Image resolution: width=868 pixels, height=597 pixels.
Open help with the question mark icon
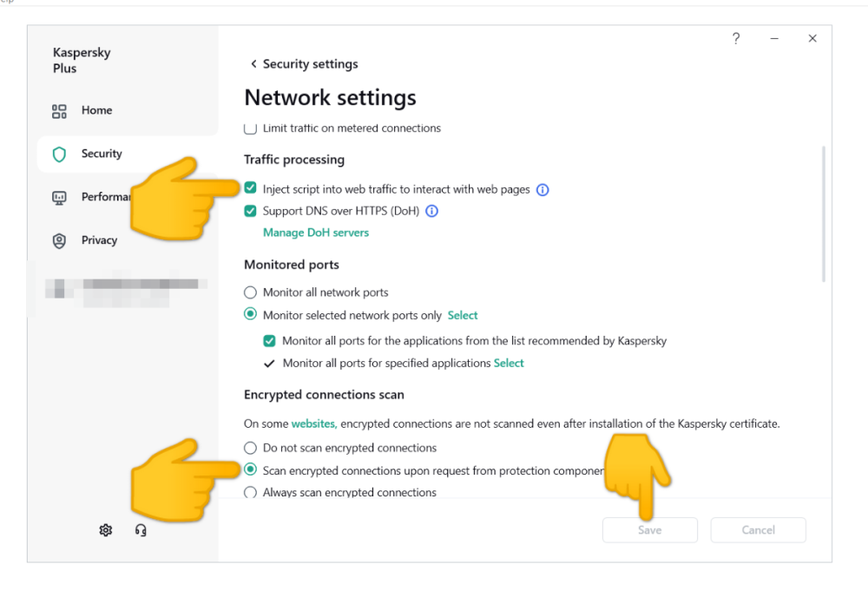(736, 39)
